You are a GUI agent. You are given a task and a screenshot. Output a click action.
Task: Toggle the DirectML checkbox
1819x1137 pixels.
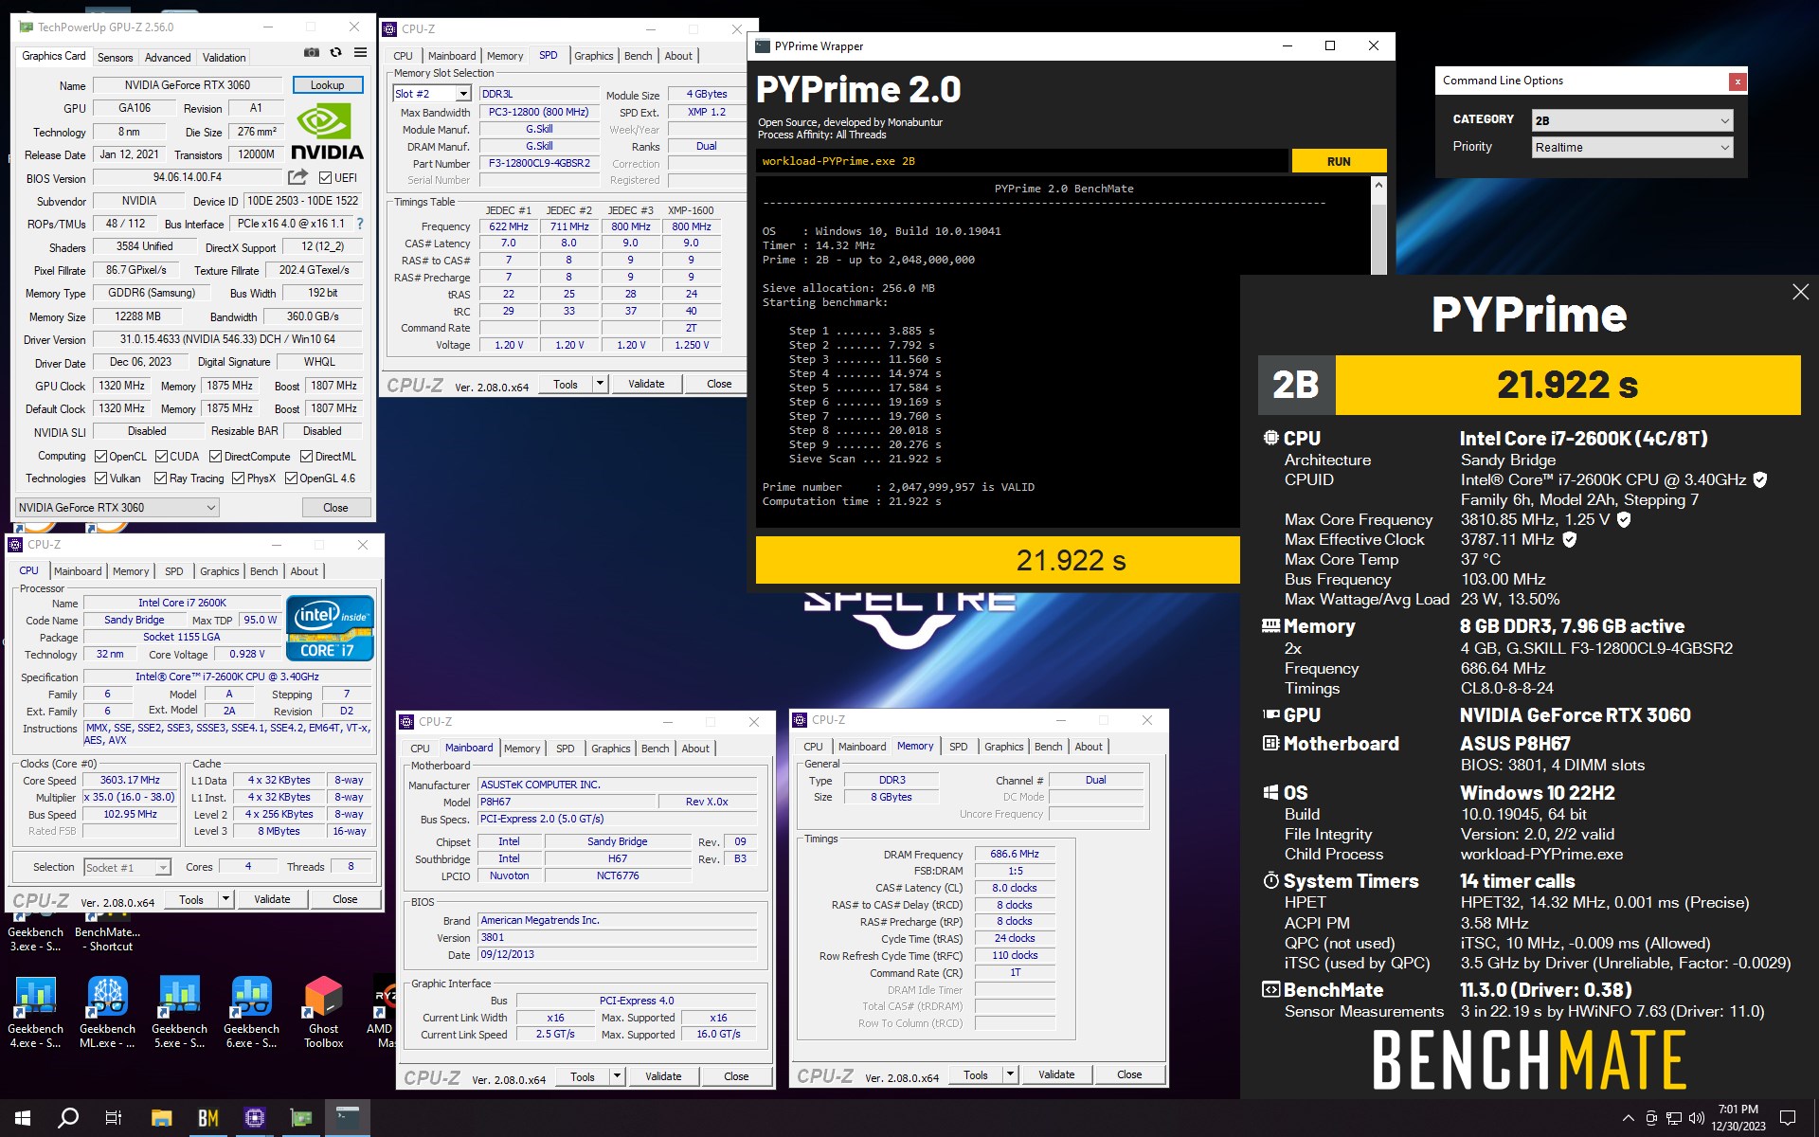click(x=307, y=457)
